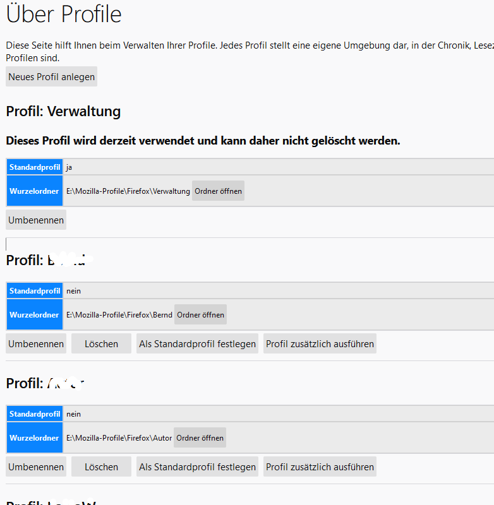This screenshot has height=505, width=494.
Task: Run the Autor profile in parallel
Action: [320, 466]
